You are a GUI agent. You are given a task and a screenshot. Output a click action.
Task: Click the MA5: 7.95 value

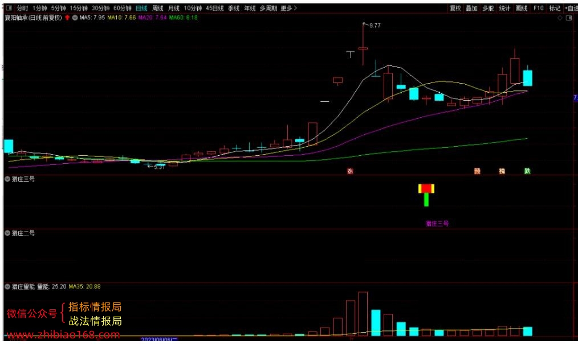pos(92,17)
